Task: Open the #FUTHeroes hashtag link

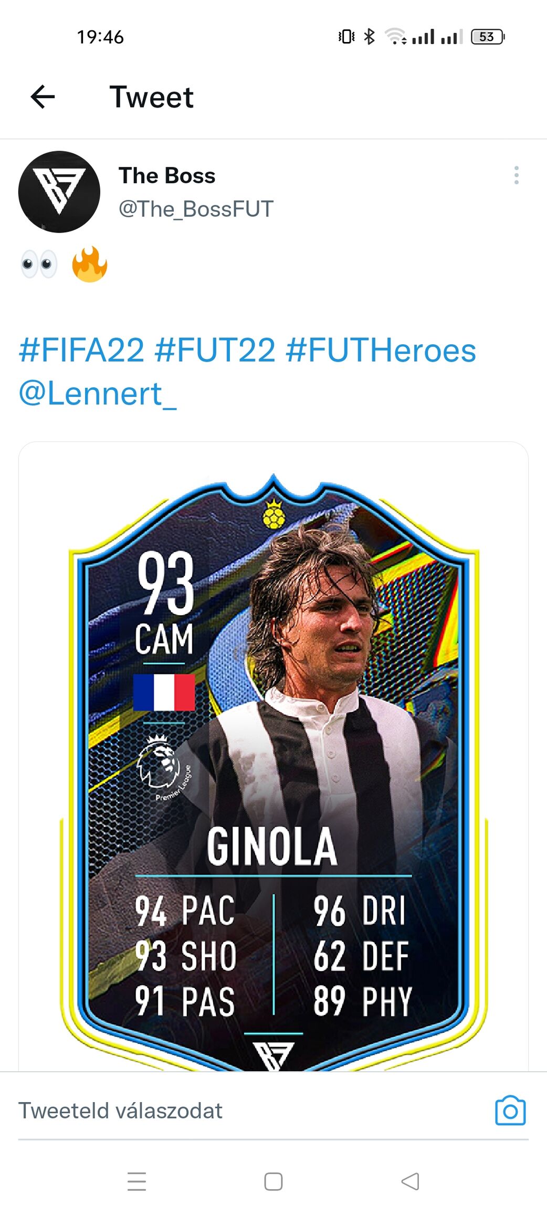Action: pos(381,350)
